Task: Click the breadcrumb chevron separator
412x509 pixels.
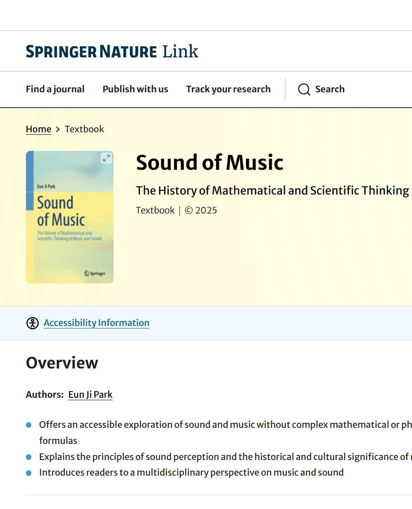Action: tap(58, 129)
